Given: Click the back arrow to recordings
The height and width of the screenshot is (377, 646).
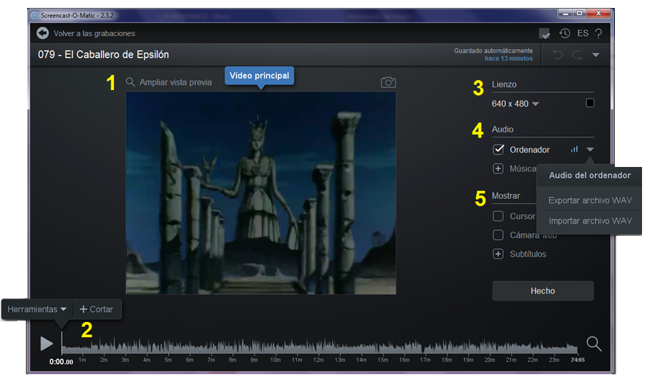Looking at the screenshot, I should 42,33.
